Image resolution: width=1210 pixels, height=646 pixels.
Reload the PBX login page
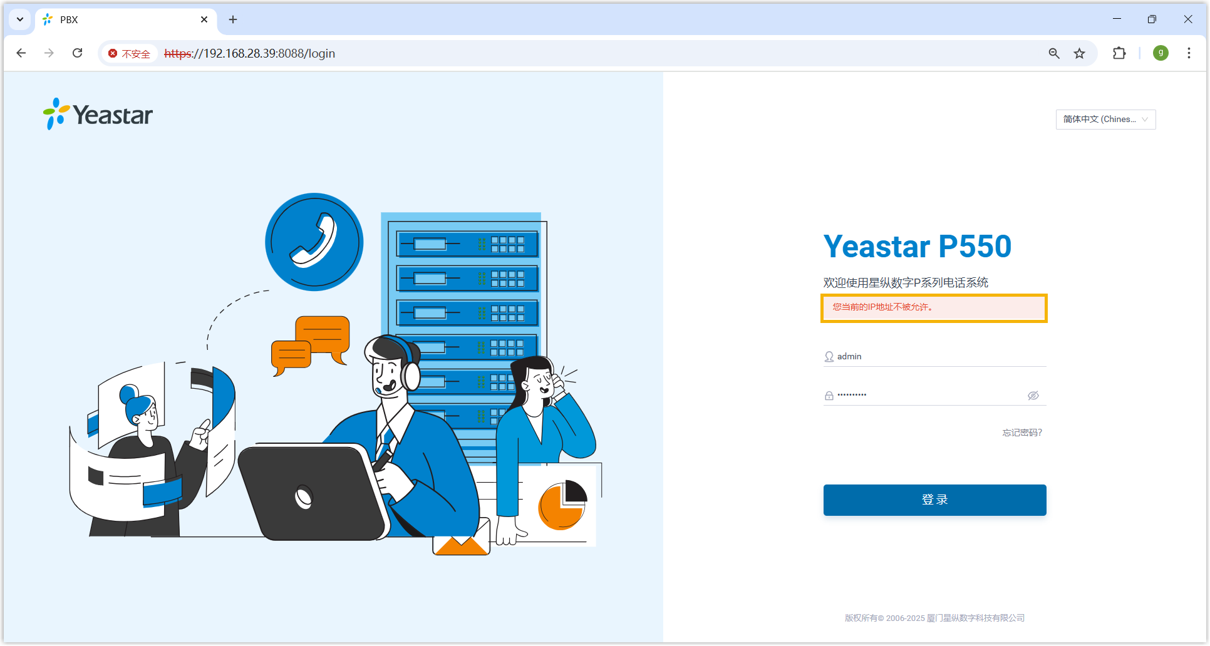pos(77,53)
